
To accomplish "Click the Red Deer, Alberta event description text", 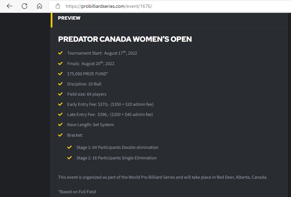I will click(163, 177).
